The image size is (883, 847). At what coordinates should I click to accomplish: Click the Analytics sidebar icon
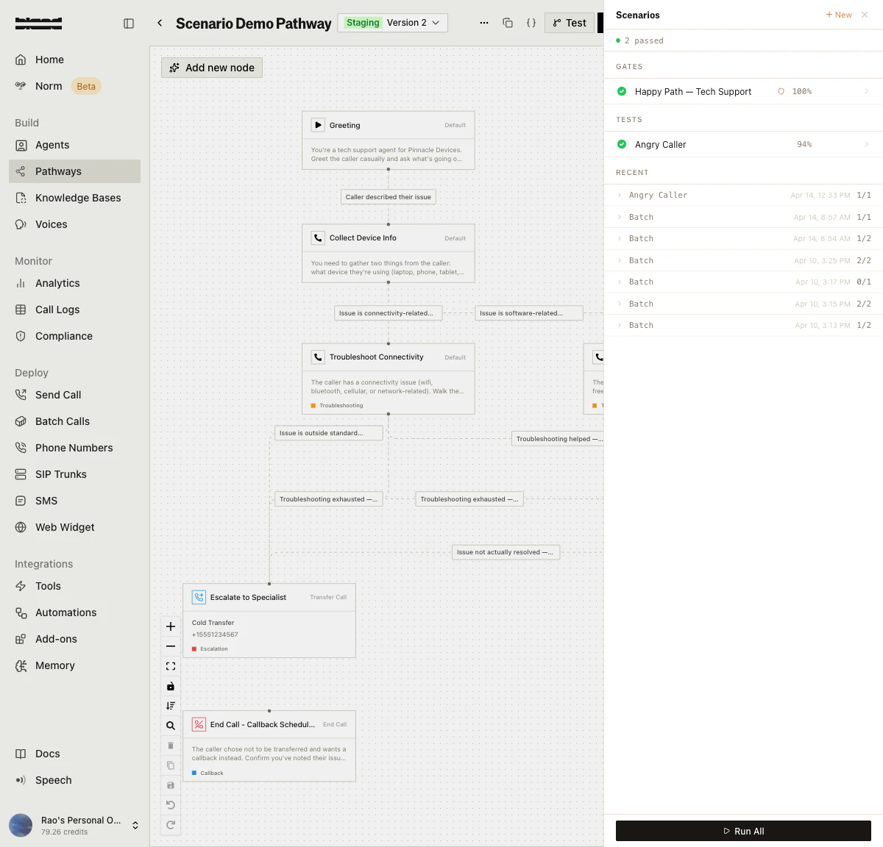click(21, 283)
